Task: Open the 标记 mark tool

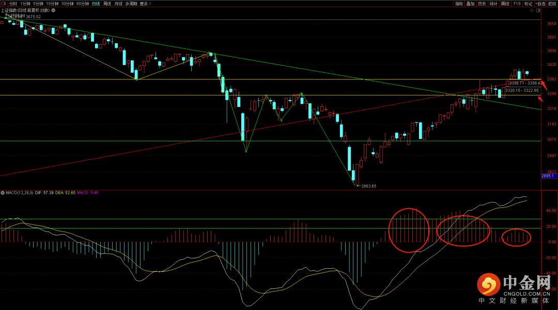Action: pos(528,4)
